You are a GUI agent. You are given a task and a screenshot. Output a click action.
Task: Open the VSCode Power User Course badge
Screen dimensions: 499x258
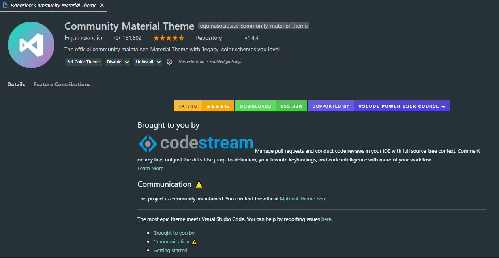pyautogui.click(x=379, y=106)
